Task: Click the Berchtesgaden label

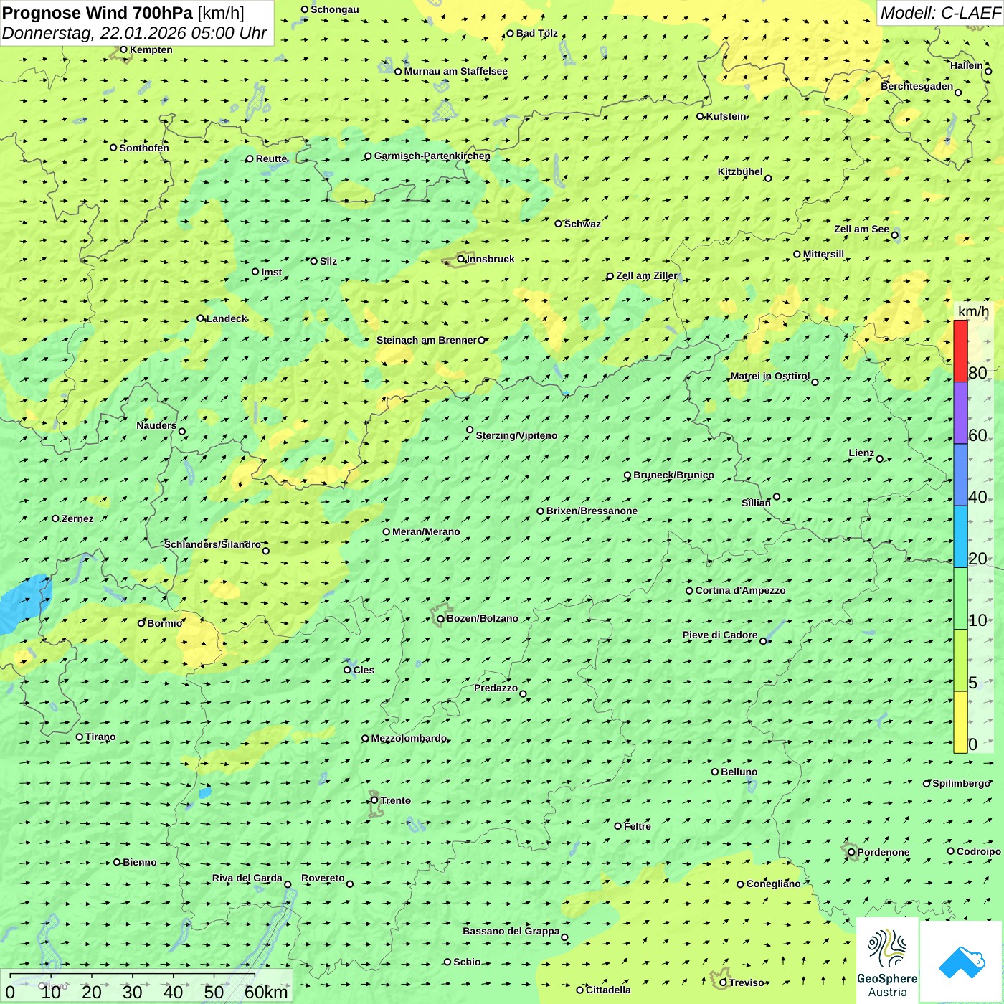Action: 917,86
